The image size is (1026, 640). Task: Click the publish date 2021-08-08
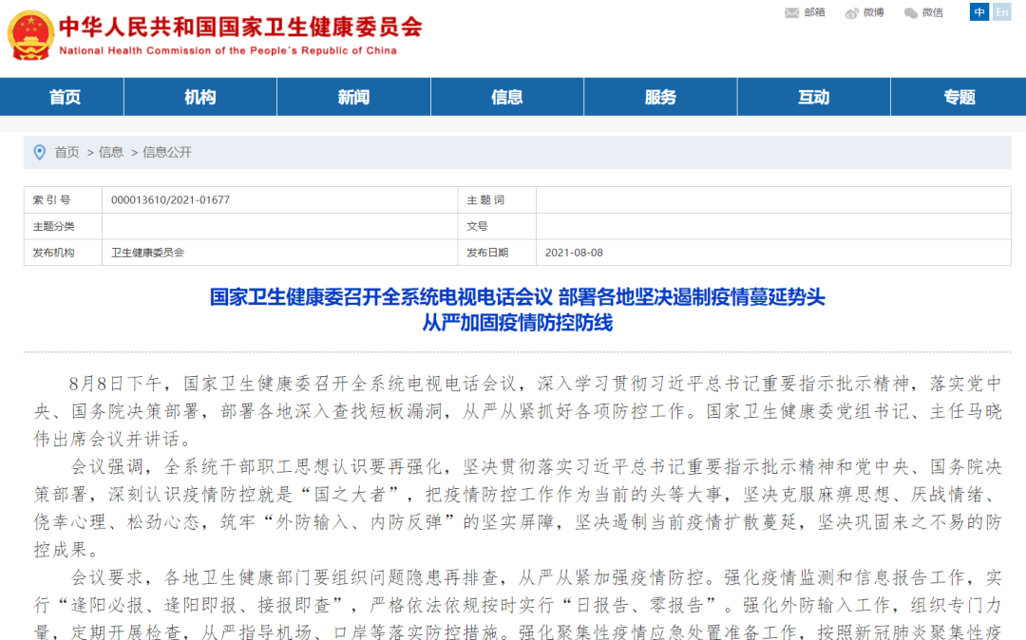click(574, 253)
